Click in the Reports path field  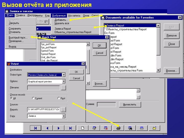pyautogui.click(x=43, y=109)
